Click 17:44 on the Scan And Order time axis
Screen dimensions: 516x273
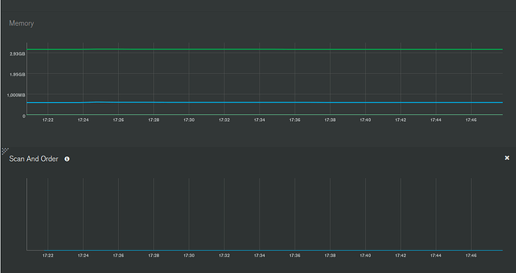click(436, 256)
